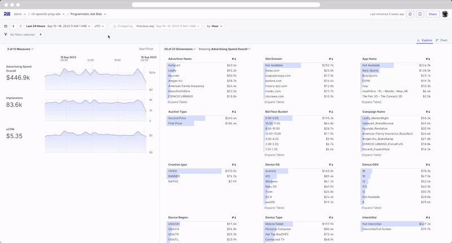This screenshot has width=452, height=243.
Task: Switch to the Explore tab
Action: (424, 40)
